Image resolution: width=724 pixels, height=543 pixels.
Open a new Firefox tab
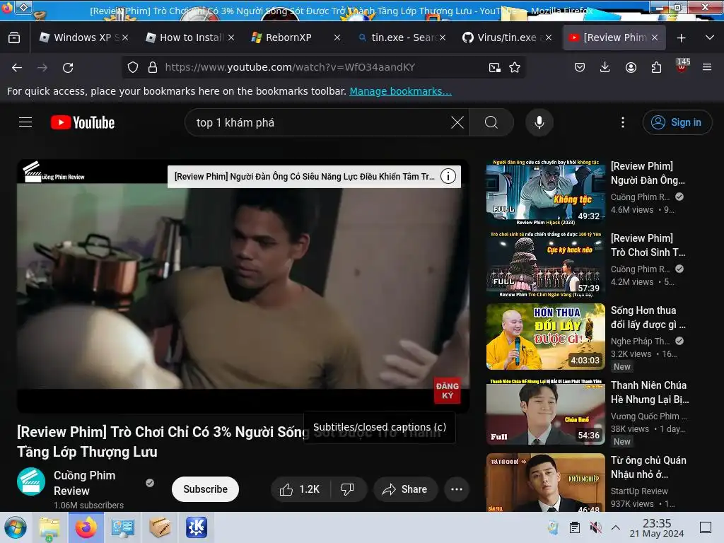(x=681, y=38)
